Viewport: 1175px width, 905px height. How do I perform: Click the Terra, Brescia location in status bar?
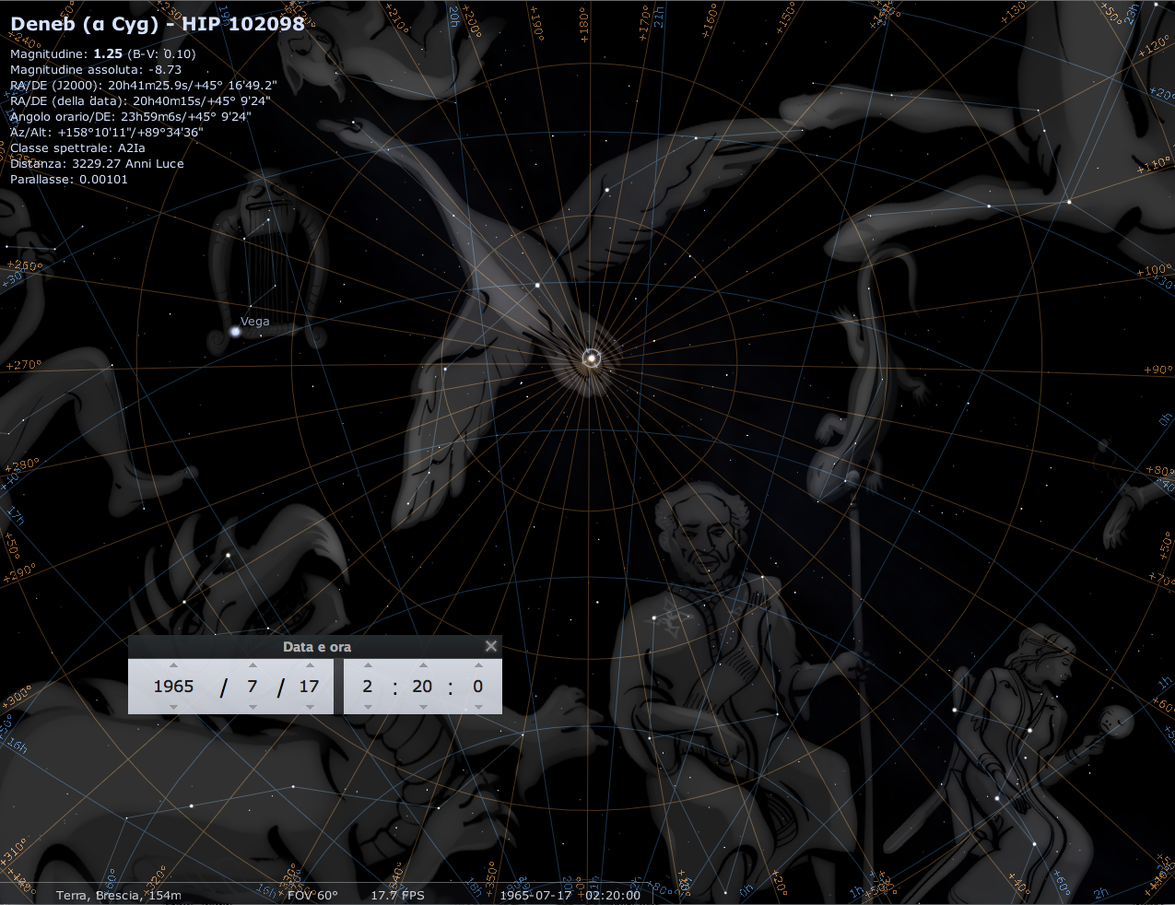coord(118,895)
